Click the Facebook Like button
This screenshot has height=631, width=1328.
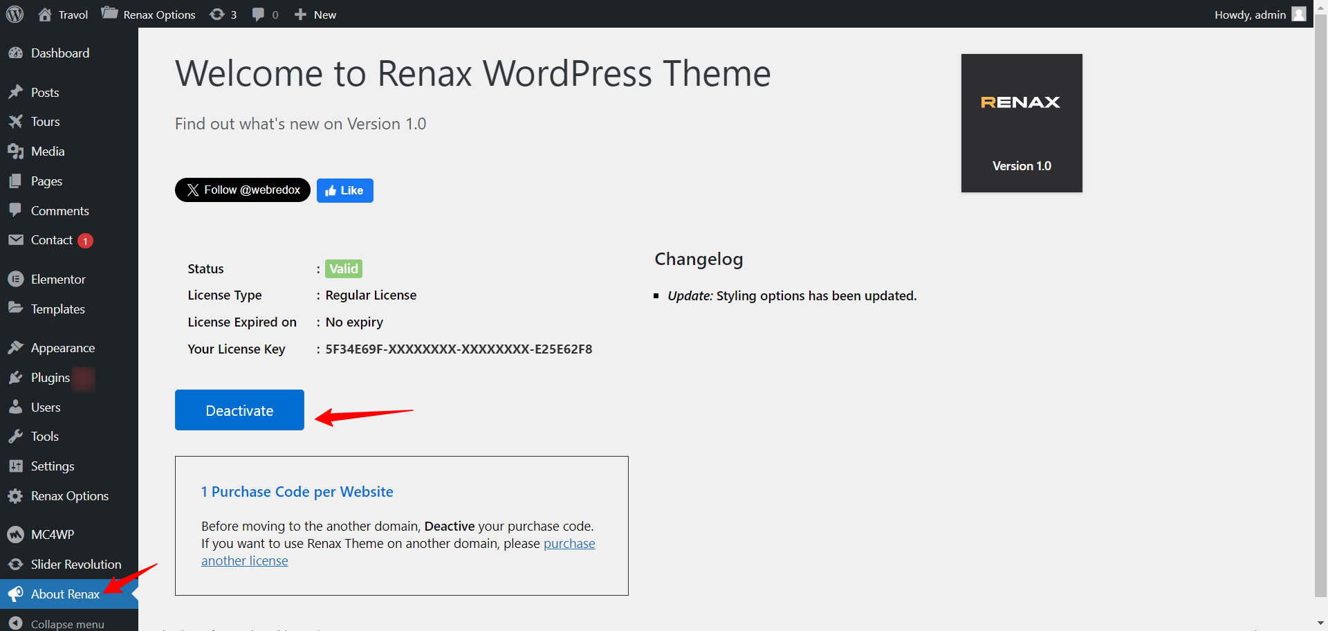pyautogui.click(x=345, y=190)
